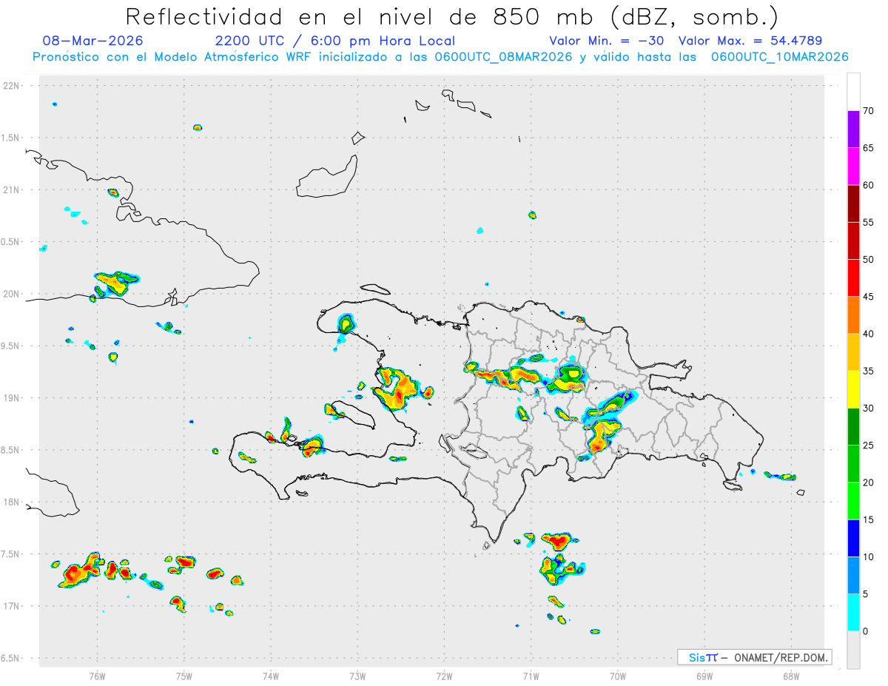Click the '20' value on the color scale
The width and height of the screenshot is (888, 686).
[x=868, y=482]
